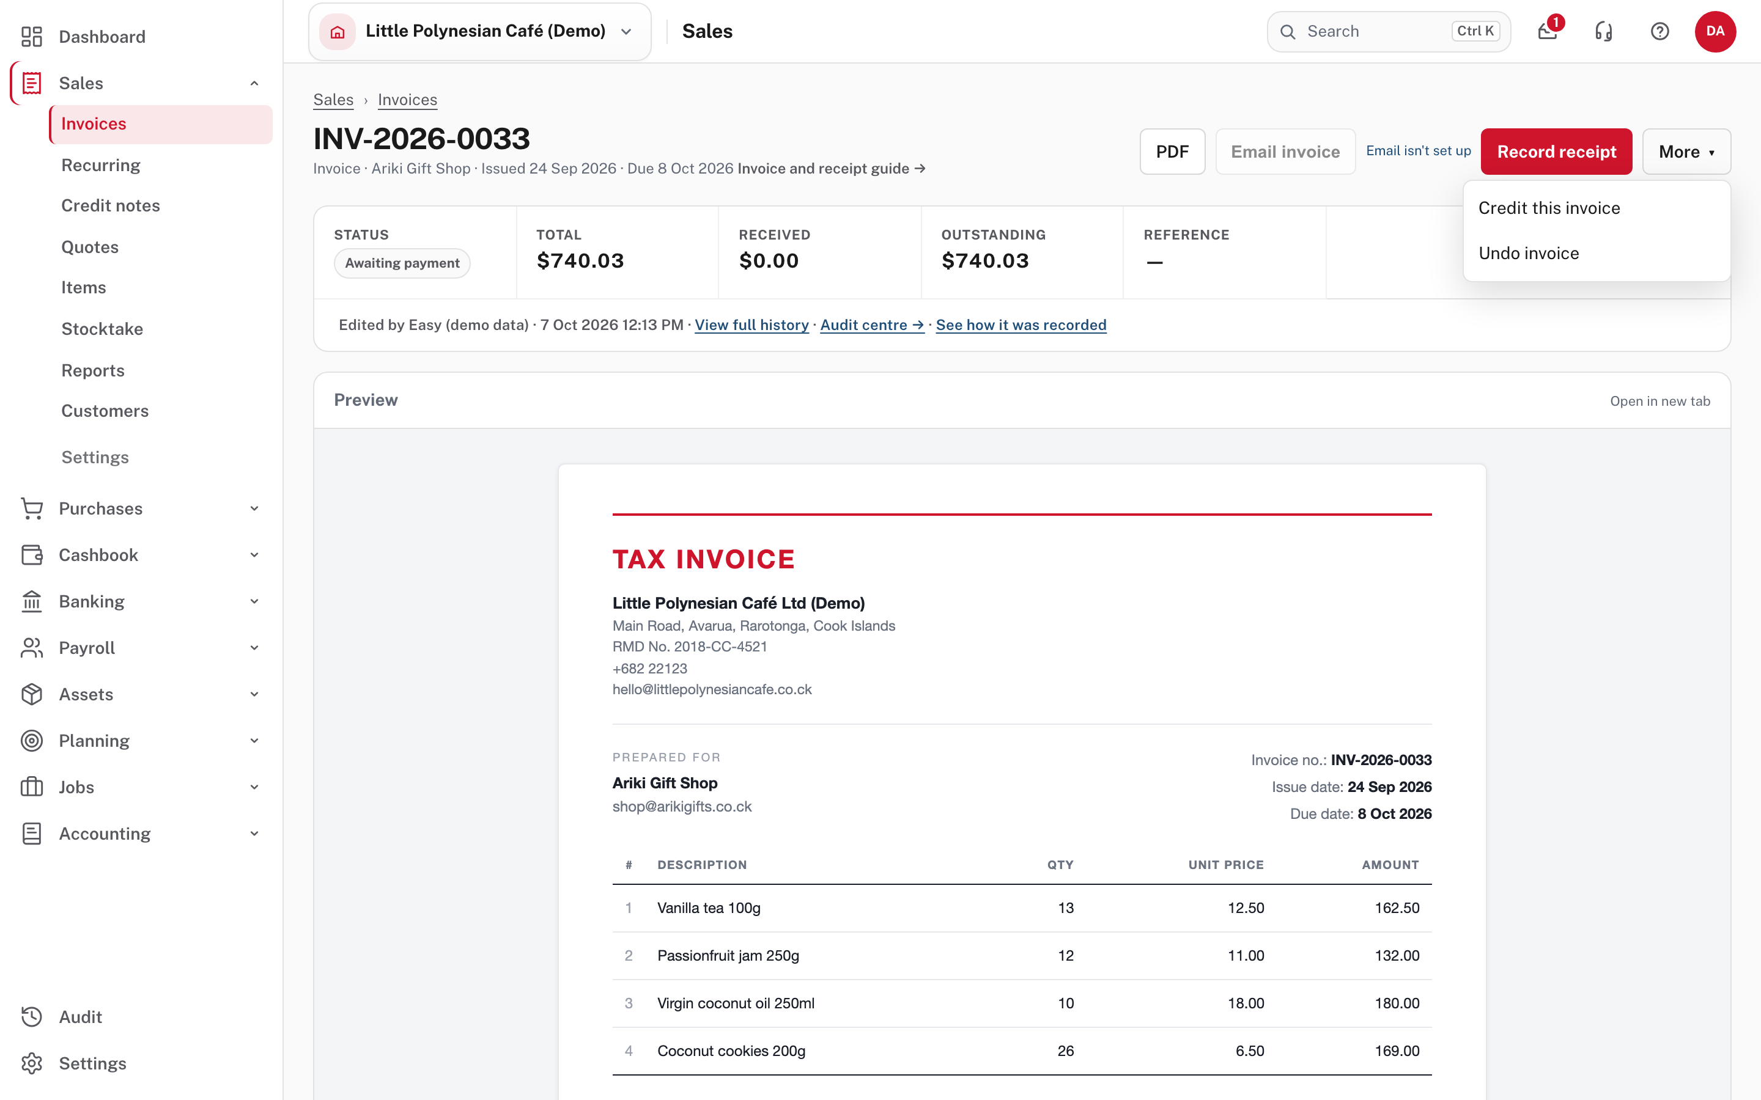Click the Cashbook wallet icon
The image size is (1761, 1100).
(x=31, y=555)
